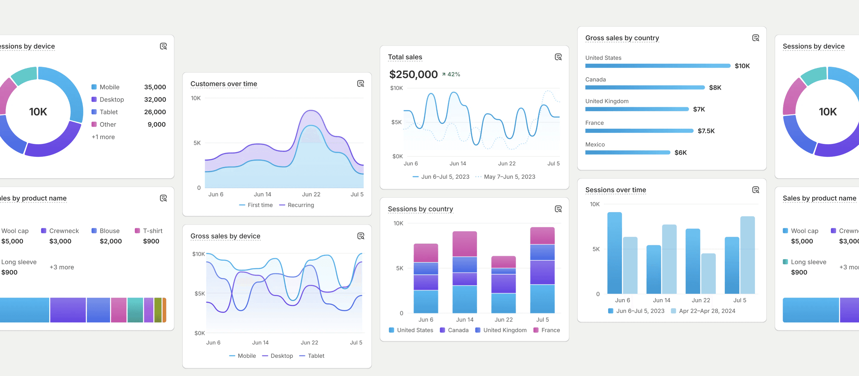This screenshot has height=376, width=859.
Task: Toggle the Recurring legend series
Action: coord(296,205)
